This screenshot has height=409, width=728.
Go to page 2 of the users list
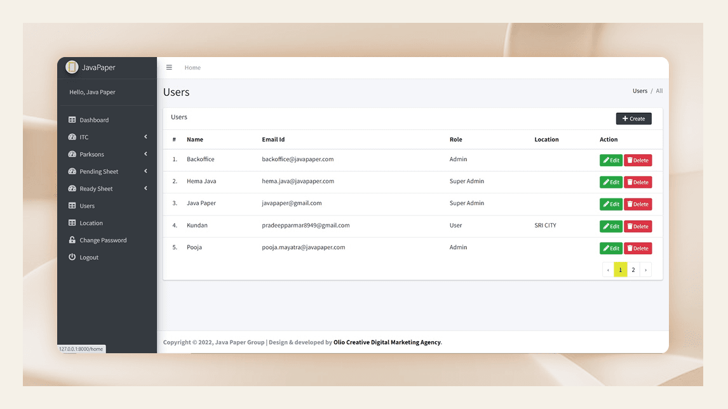coord(633,269)
